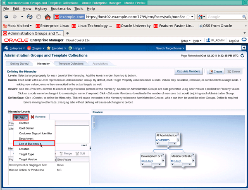
Task: Open the Deve-Grp node link
Action: pyautogui.click(x=147, y=161)
